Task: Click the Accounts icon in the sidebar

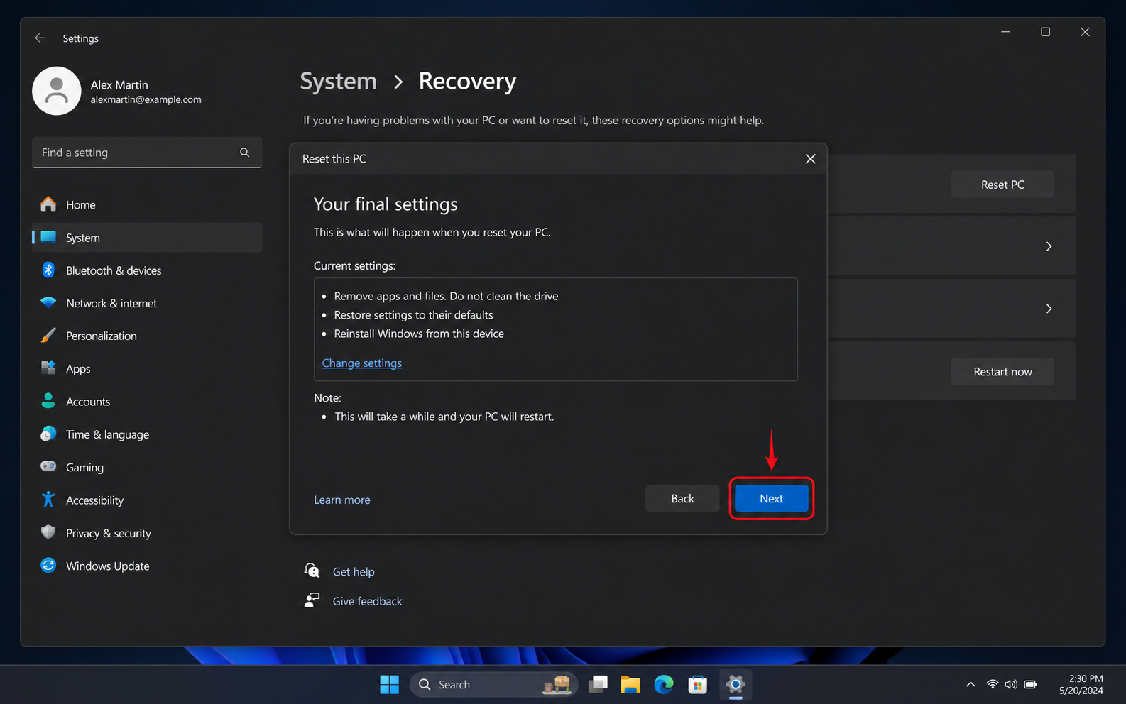Action: tap(48, 401)
